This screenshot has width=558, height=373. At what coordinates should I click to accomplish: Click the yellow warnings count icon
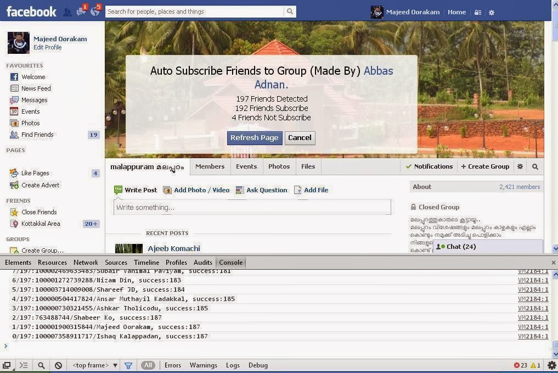tap(533, 365)
